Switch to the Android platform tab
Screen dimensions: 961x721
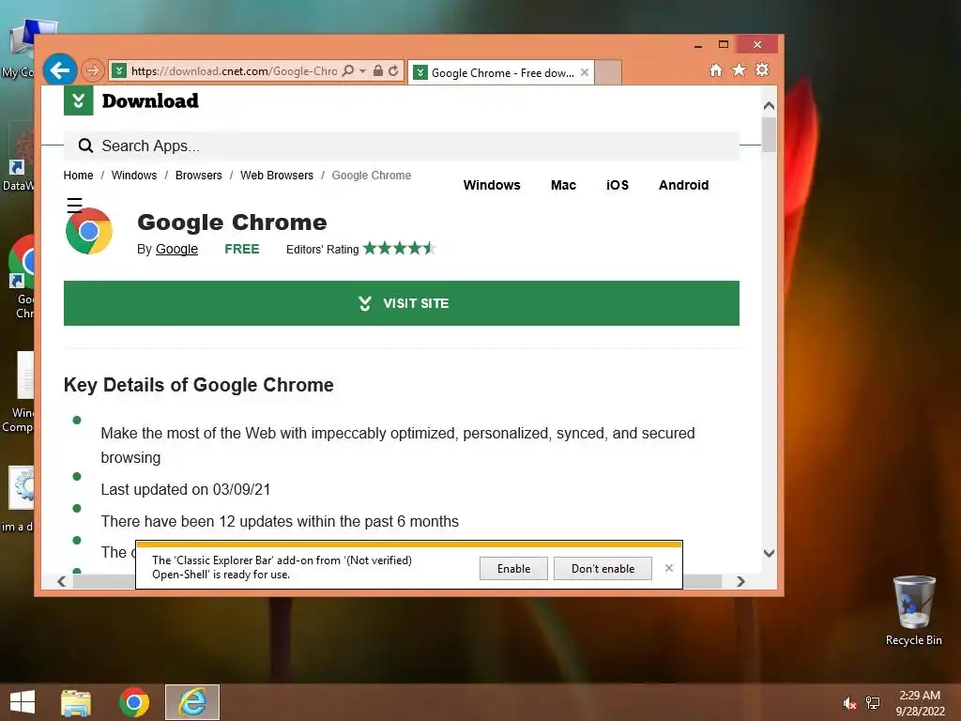pyautogui.click(x=683, y=185)
